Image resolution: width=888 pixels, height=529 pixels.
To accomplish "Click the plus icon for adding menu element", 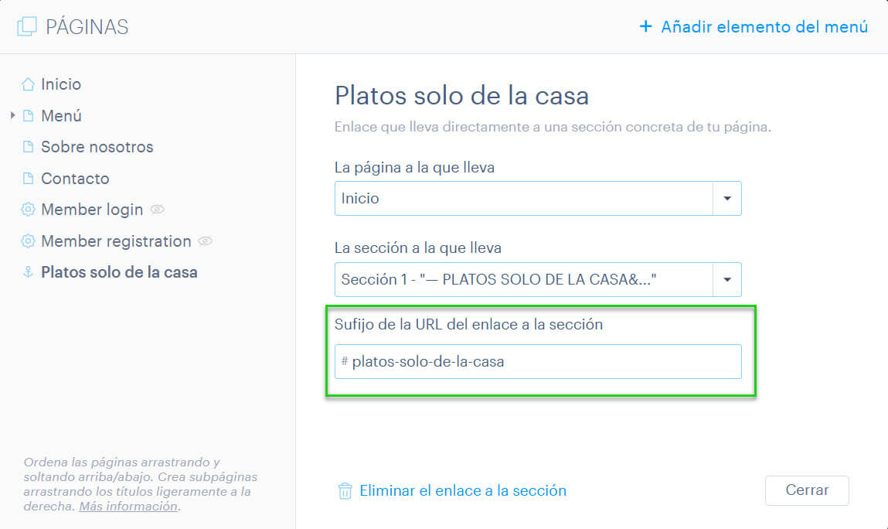I will coord(645,26).
